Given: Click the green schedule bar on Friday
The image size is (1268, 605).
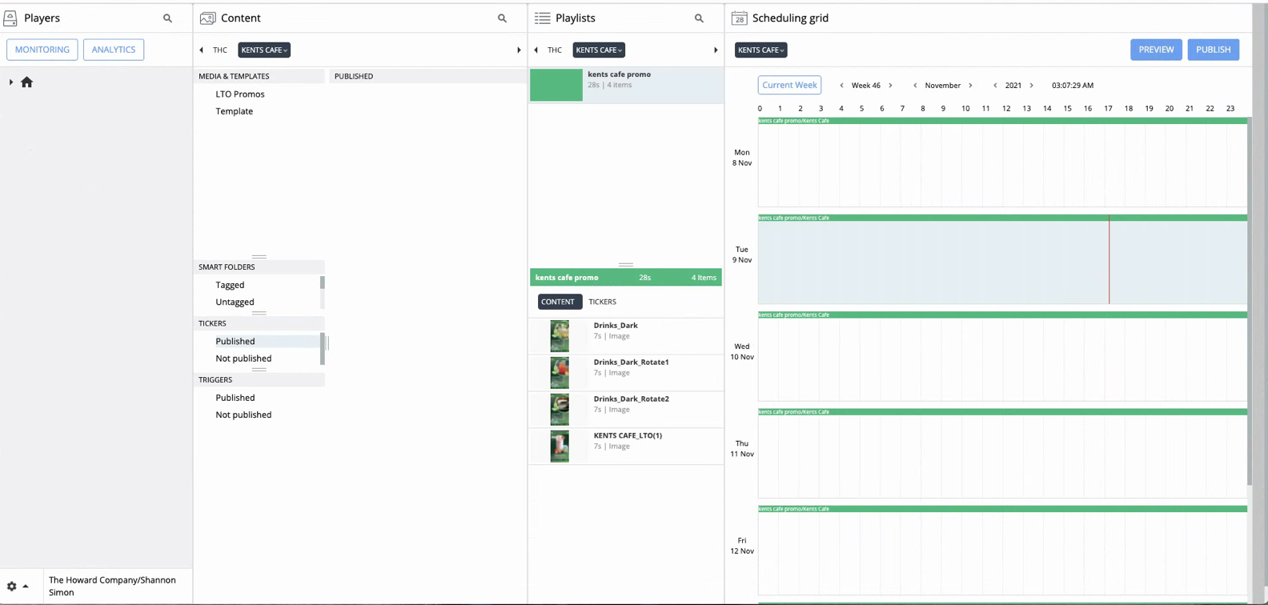Looking at the screenshot, I should [x=1002, y=509].
